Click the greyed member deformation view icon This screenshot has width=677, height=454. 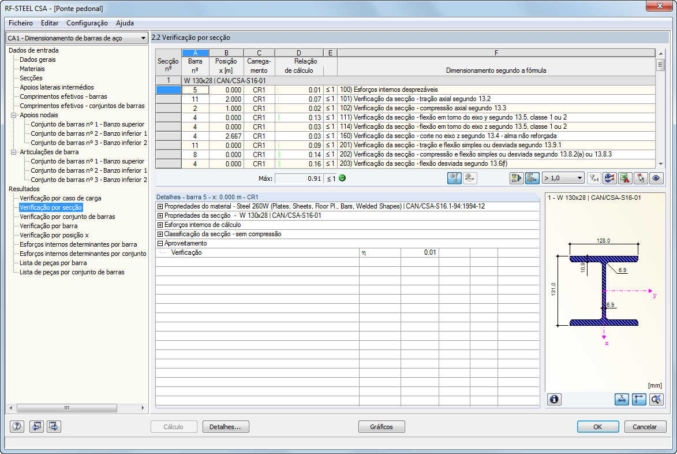[x=470, y=178]
